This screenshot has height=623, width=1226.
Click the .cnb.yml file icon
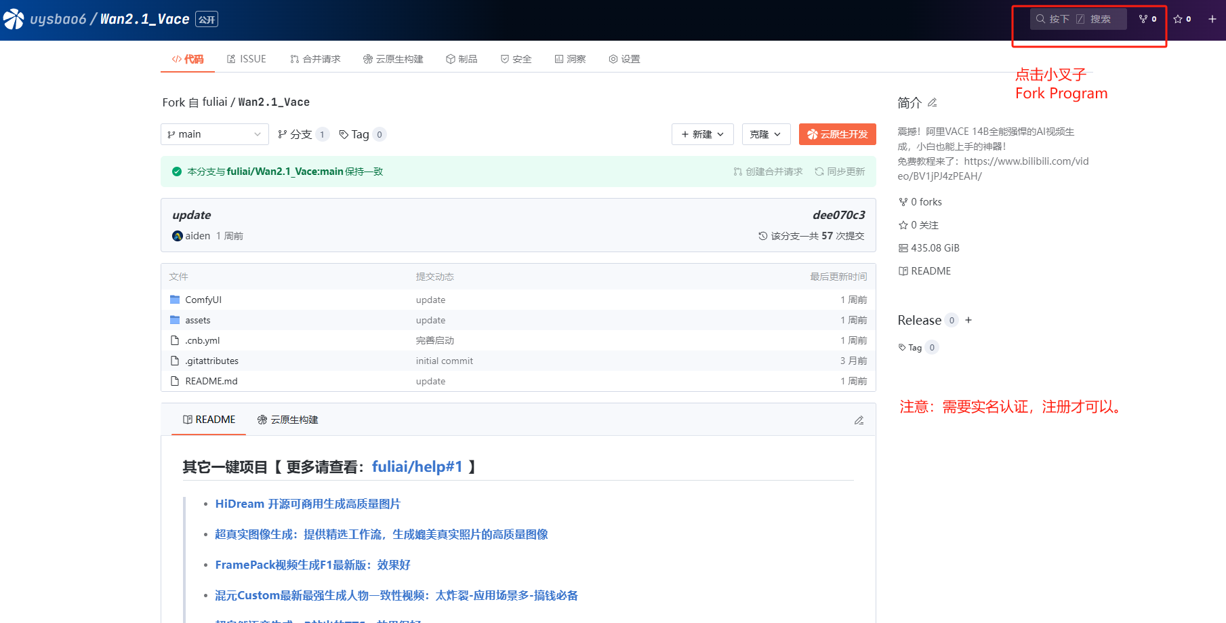click(x=175, y=340)
